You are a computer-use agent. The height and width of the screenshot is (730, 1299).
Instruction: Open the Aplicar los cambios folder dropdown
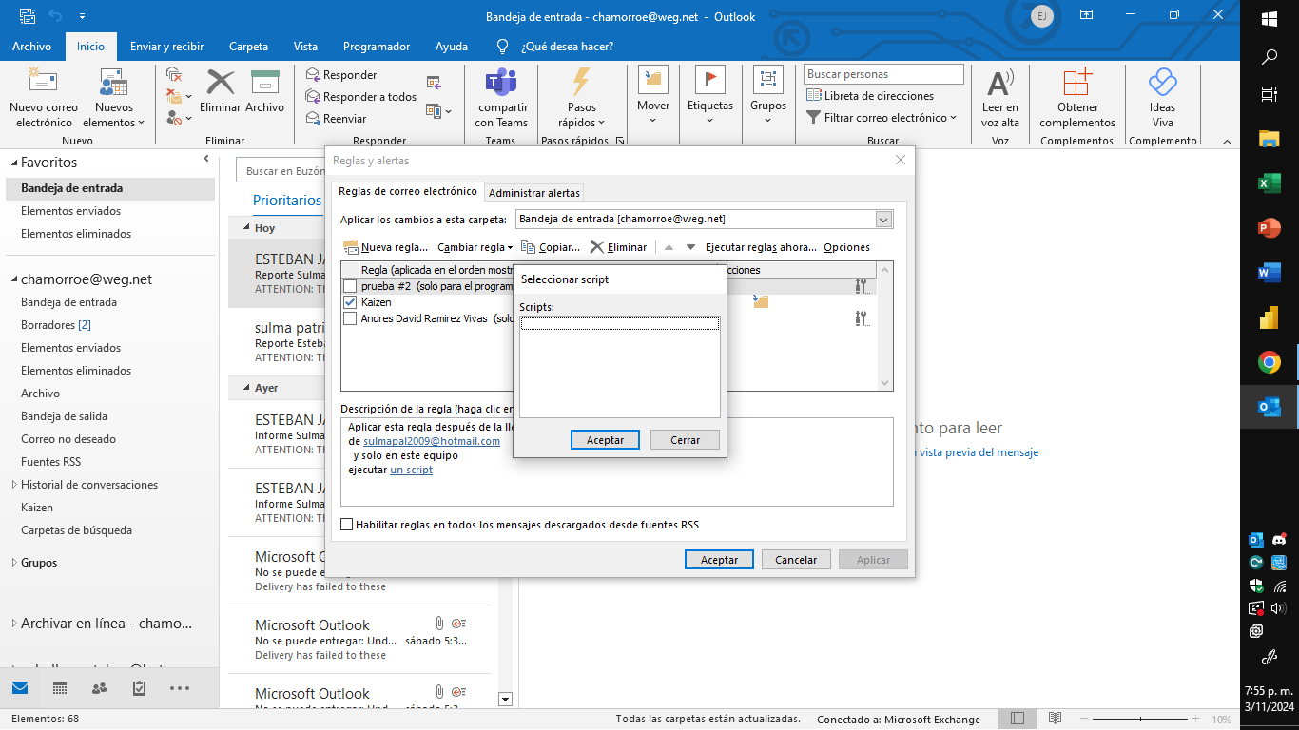point(883,220)
